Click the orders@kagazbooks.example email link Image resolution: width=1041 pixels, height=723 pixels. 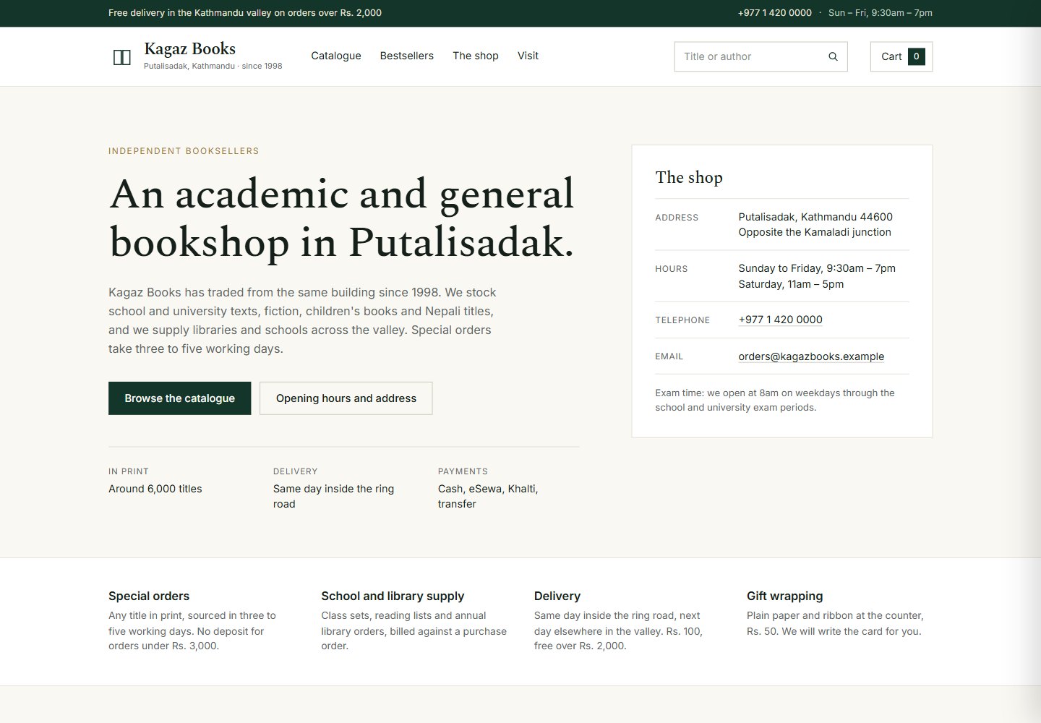[811, 356]
